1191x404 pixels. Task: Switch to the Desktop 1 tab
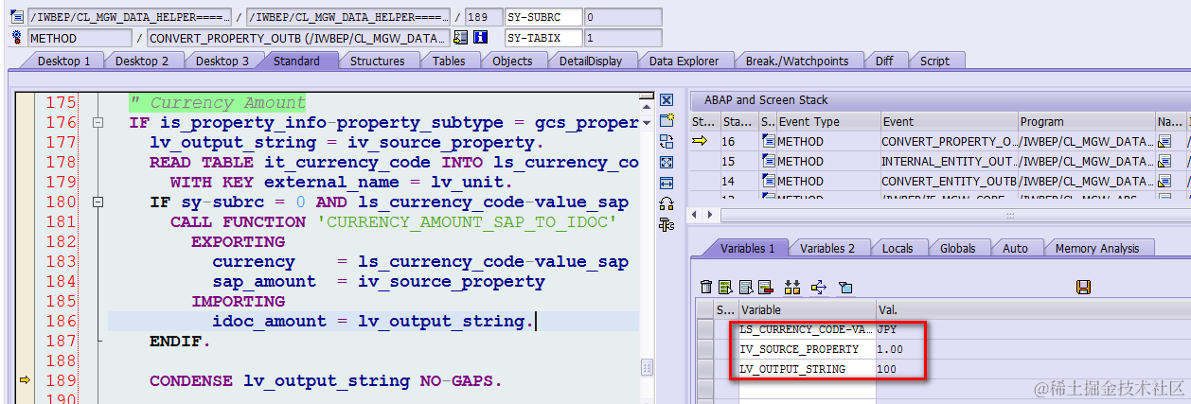[64, 61]
